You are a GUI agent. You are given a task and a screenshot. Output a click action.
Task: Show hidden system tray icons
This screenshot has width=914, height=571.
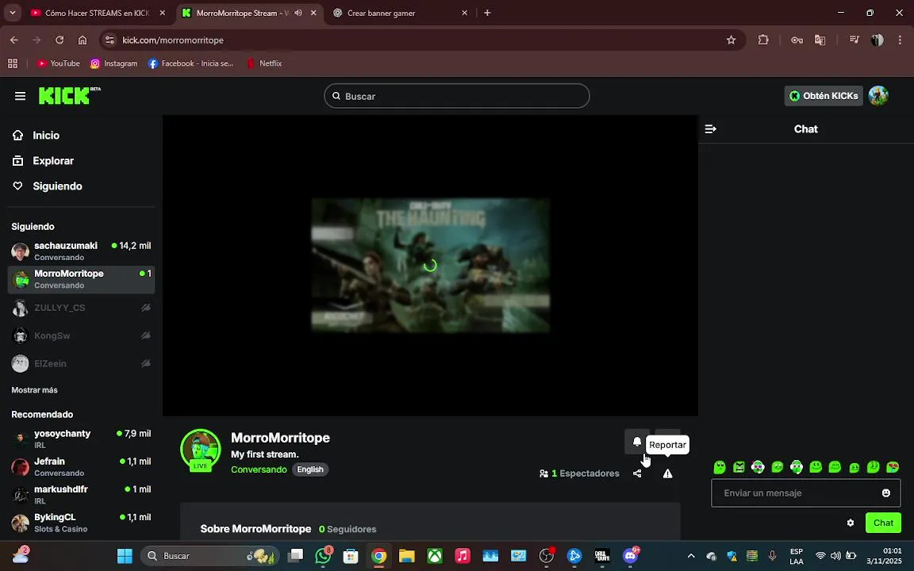691,556
